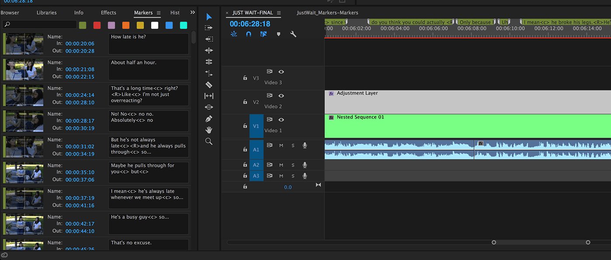Click the fx badge on Nested Sequence 01
This screenshot has height=260, width=611.
(331, 117)
